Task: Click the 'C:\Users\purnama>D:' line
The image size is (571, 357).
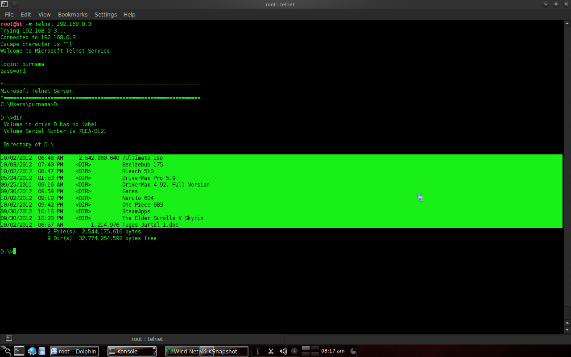Action: 30,104
